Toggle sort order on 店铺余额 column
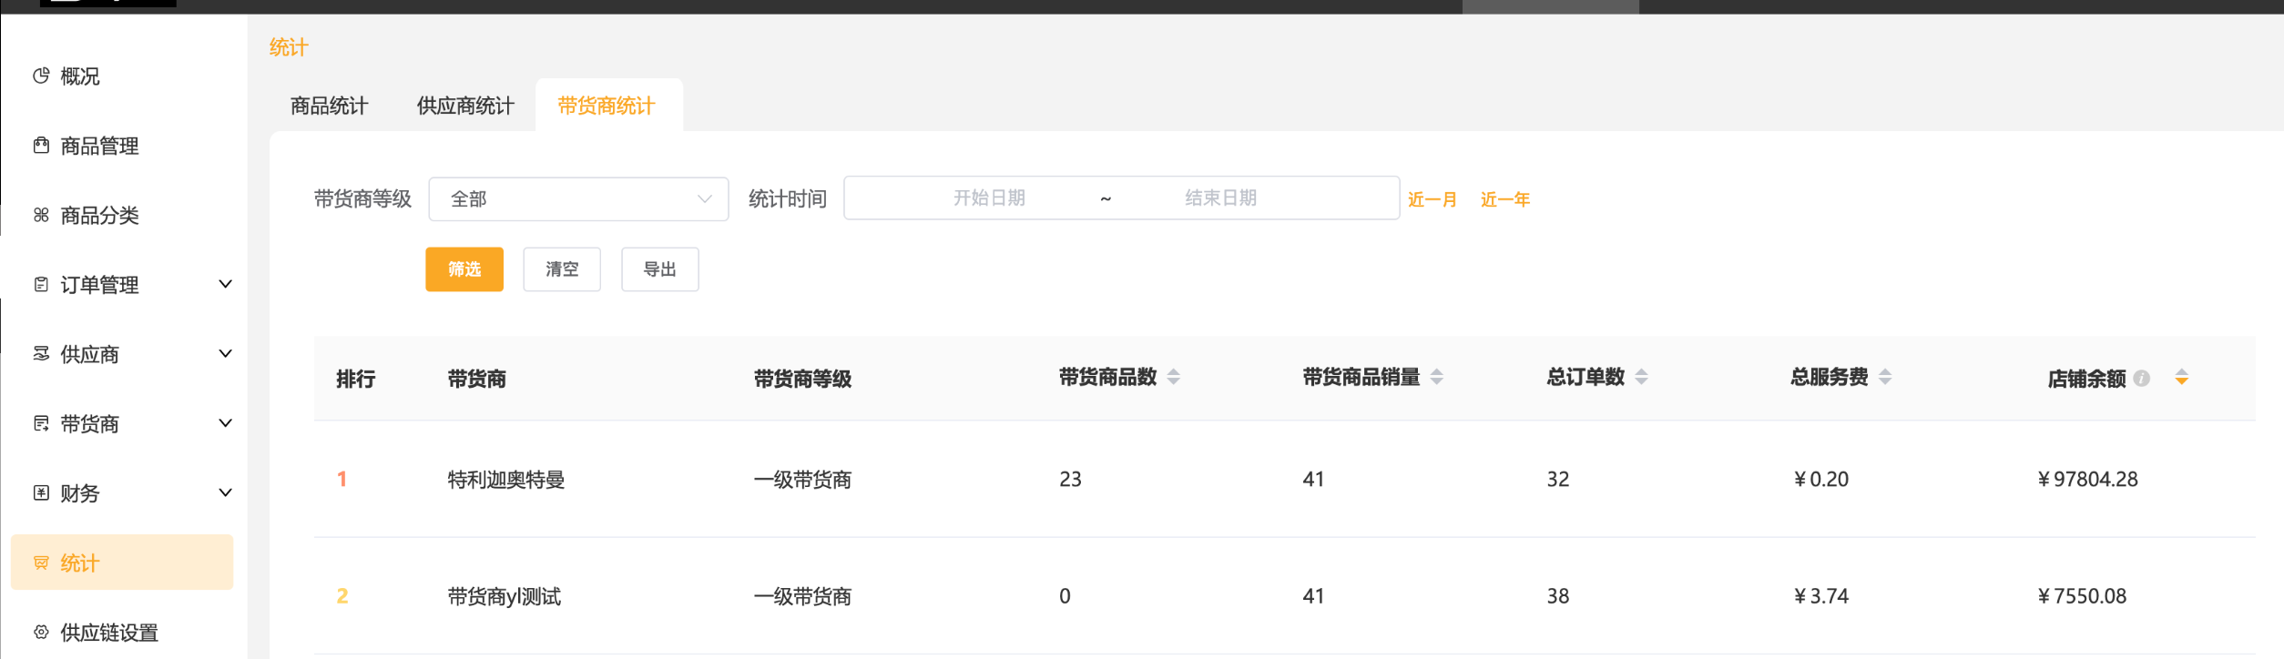Screen dimensions: 2284x659 tap(2181, 378)
